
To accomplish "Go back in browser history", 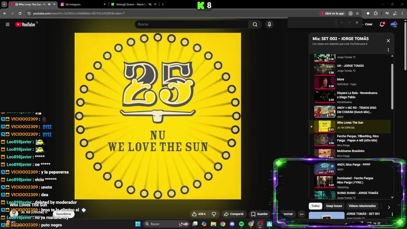I will [5, 13].
